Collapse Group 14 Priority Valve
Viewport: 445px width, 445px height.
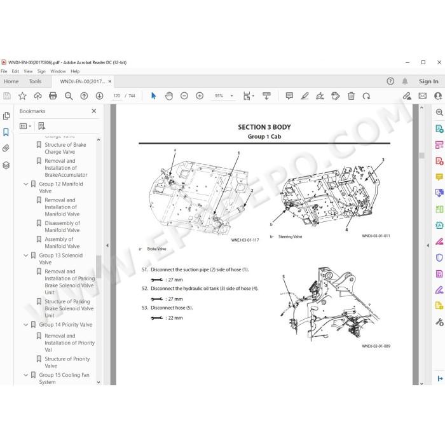(25, 325)
